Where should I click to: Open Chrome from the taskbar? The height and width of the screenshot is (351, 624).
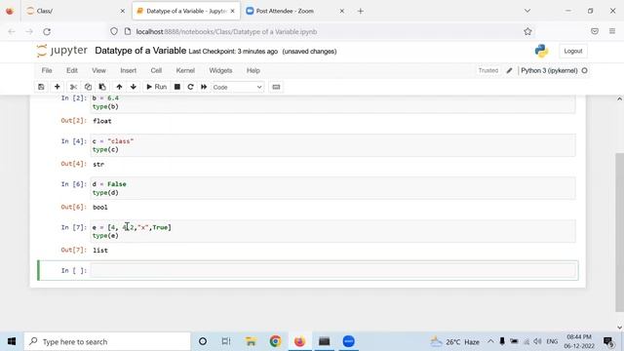[x=275, y=341]
